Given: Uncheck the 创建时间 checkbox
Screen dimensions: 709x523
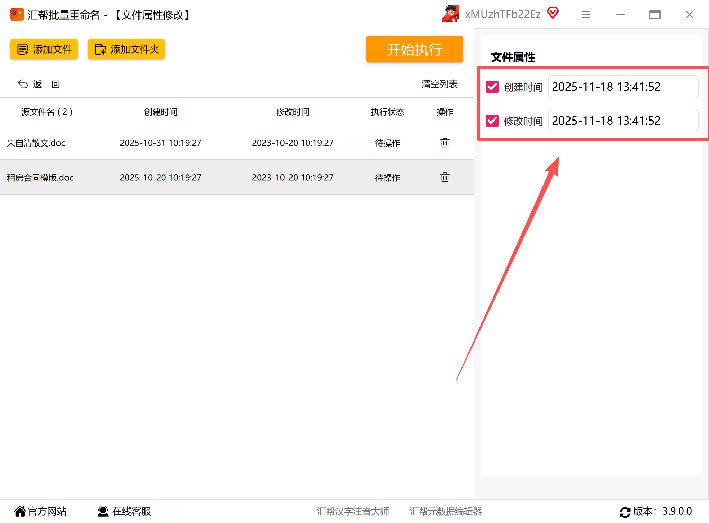Looking at the screenshot, I should pos(492,87).
